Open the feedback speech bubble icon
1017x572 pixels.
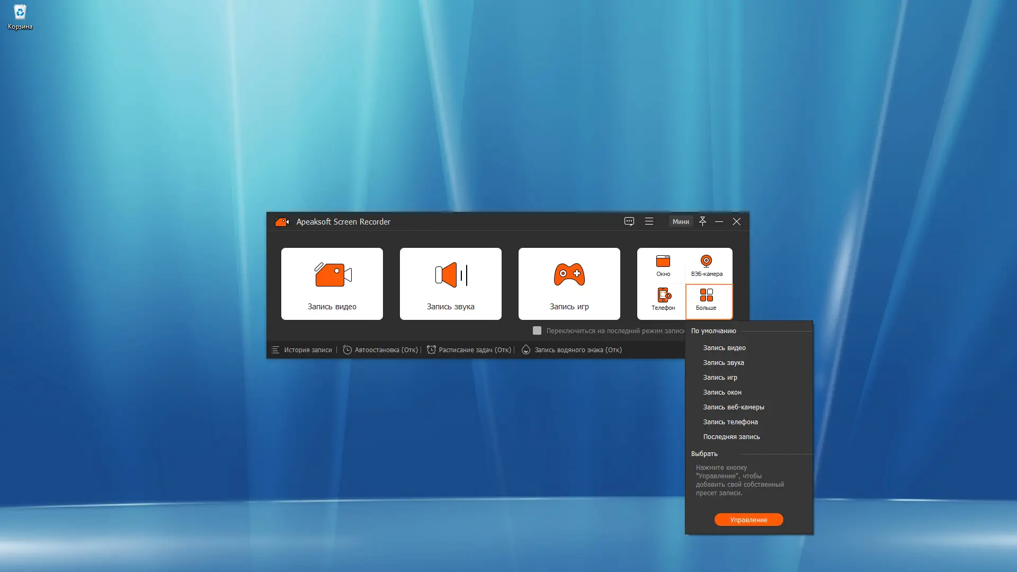point(629,221)
